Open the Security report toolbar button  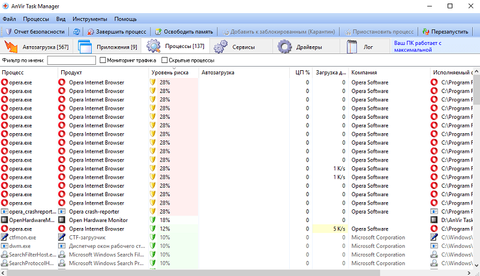point(35,32)
